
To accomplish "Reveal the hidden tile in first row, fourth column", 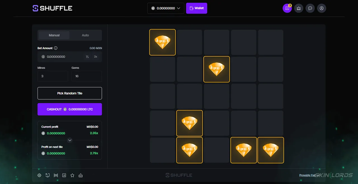I will (244, 42).
